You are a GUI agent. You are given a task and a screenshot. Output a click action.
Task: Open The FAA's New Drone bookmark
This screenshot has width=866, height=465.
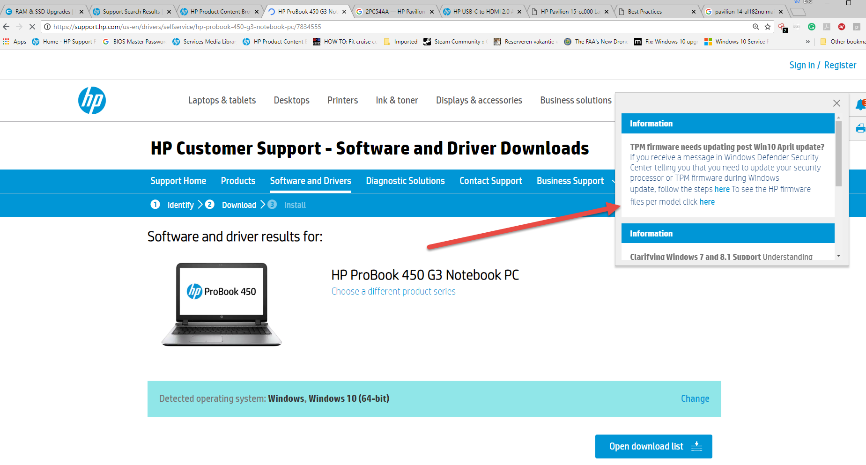(596, 42)
